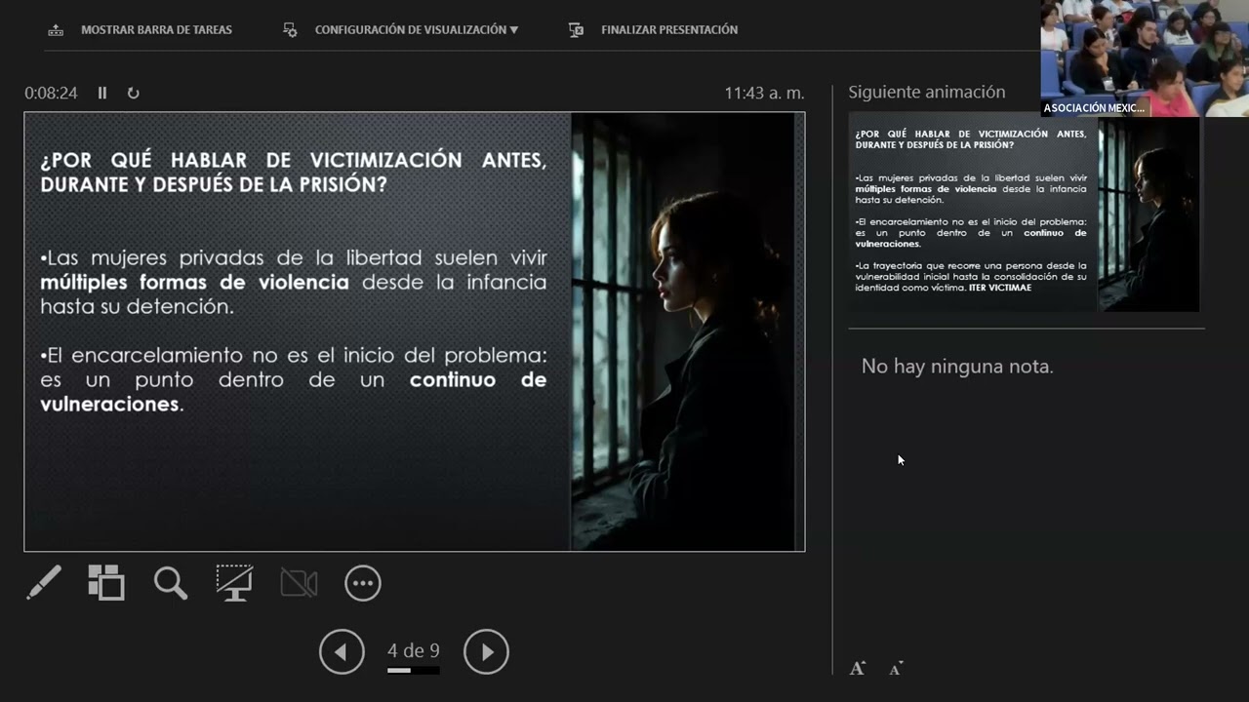Restart the presentation timer

[x=134, y=93]
